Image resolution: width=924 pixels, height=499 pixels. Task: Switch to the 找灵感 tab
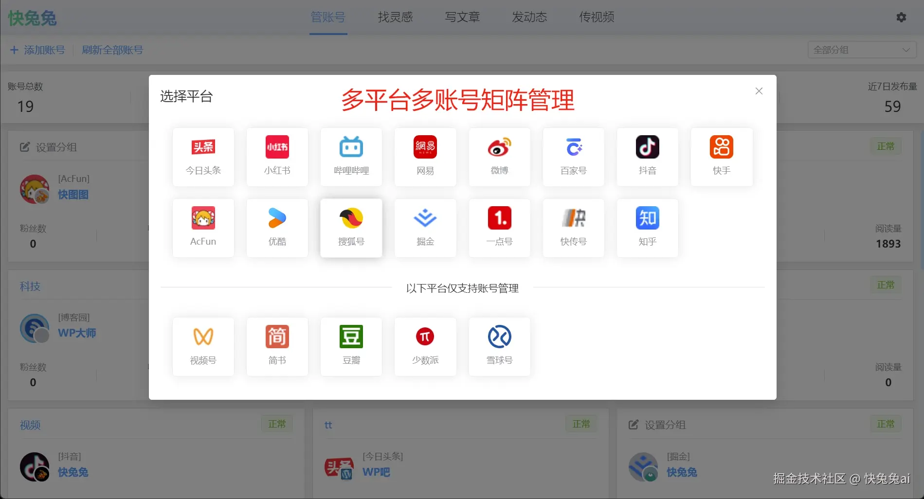coord(395,17)
